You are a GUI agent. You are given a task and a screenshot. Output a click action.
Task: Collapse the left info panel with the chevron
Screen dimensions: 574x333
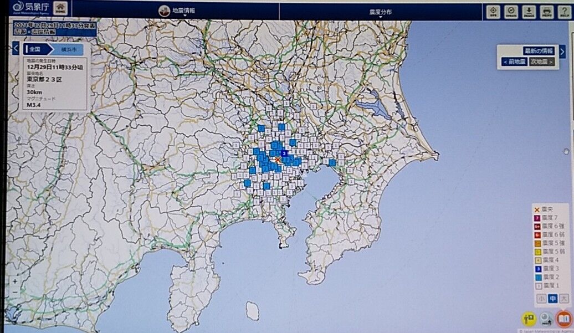click(x=16, y=48)
